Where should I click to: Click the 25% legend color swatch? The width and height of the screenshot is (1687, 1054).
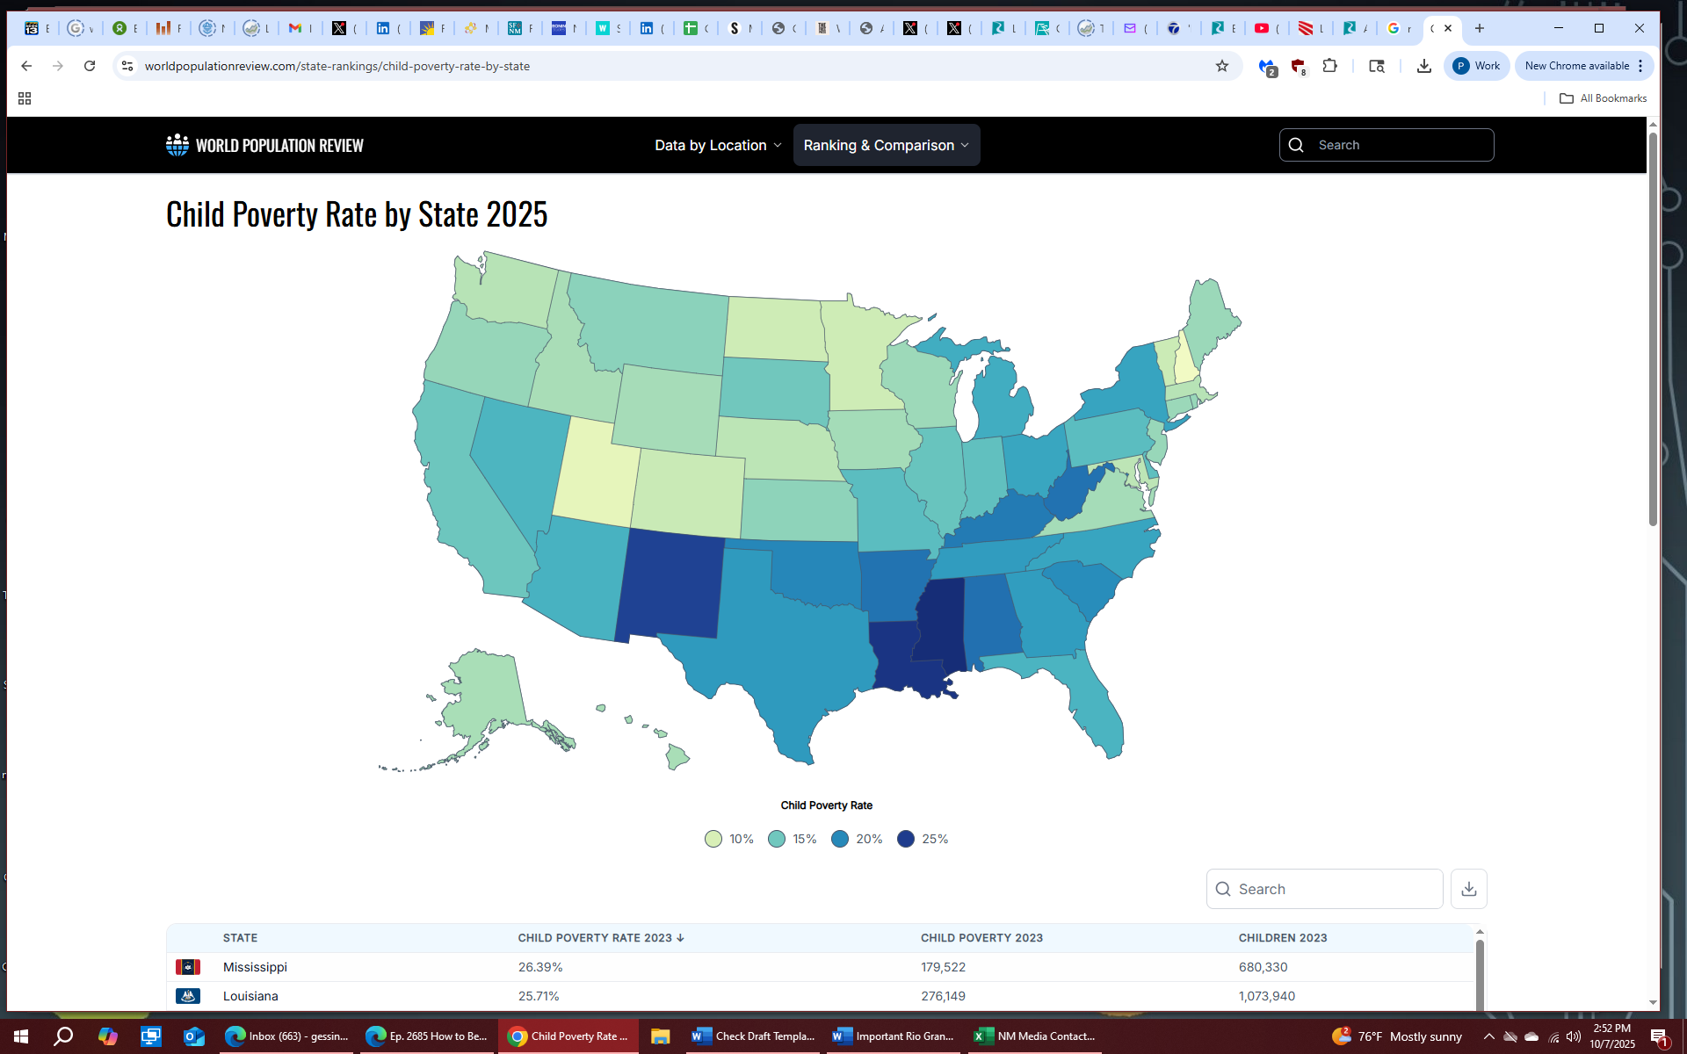[906, 839]
